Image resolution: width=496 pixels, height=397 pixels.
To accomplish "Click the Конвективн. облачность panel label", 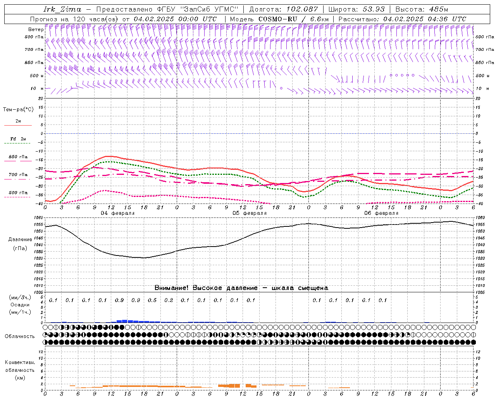I will coord(20,370).
